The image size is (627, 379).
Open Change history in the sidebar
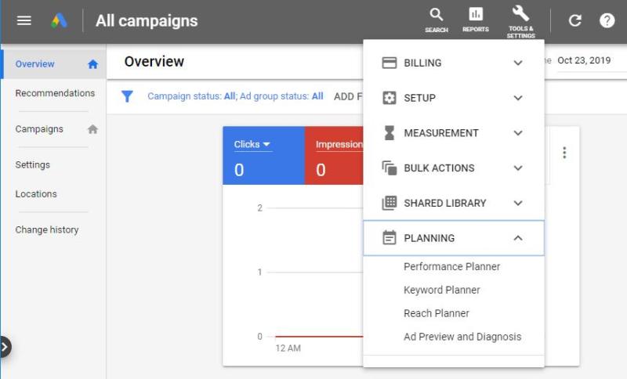[x=47, y=230]
